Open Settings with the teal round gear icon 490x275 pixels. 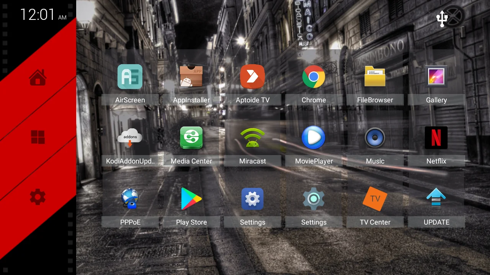(x=314, y=199)
